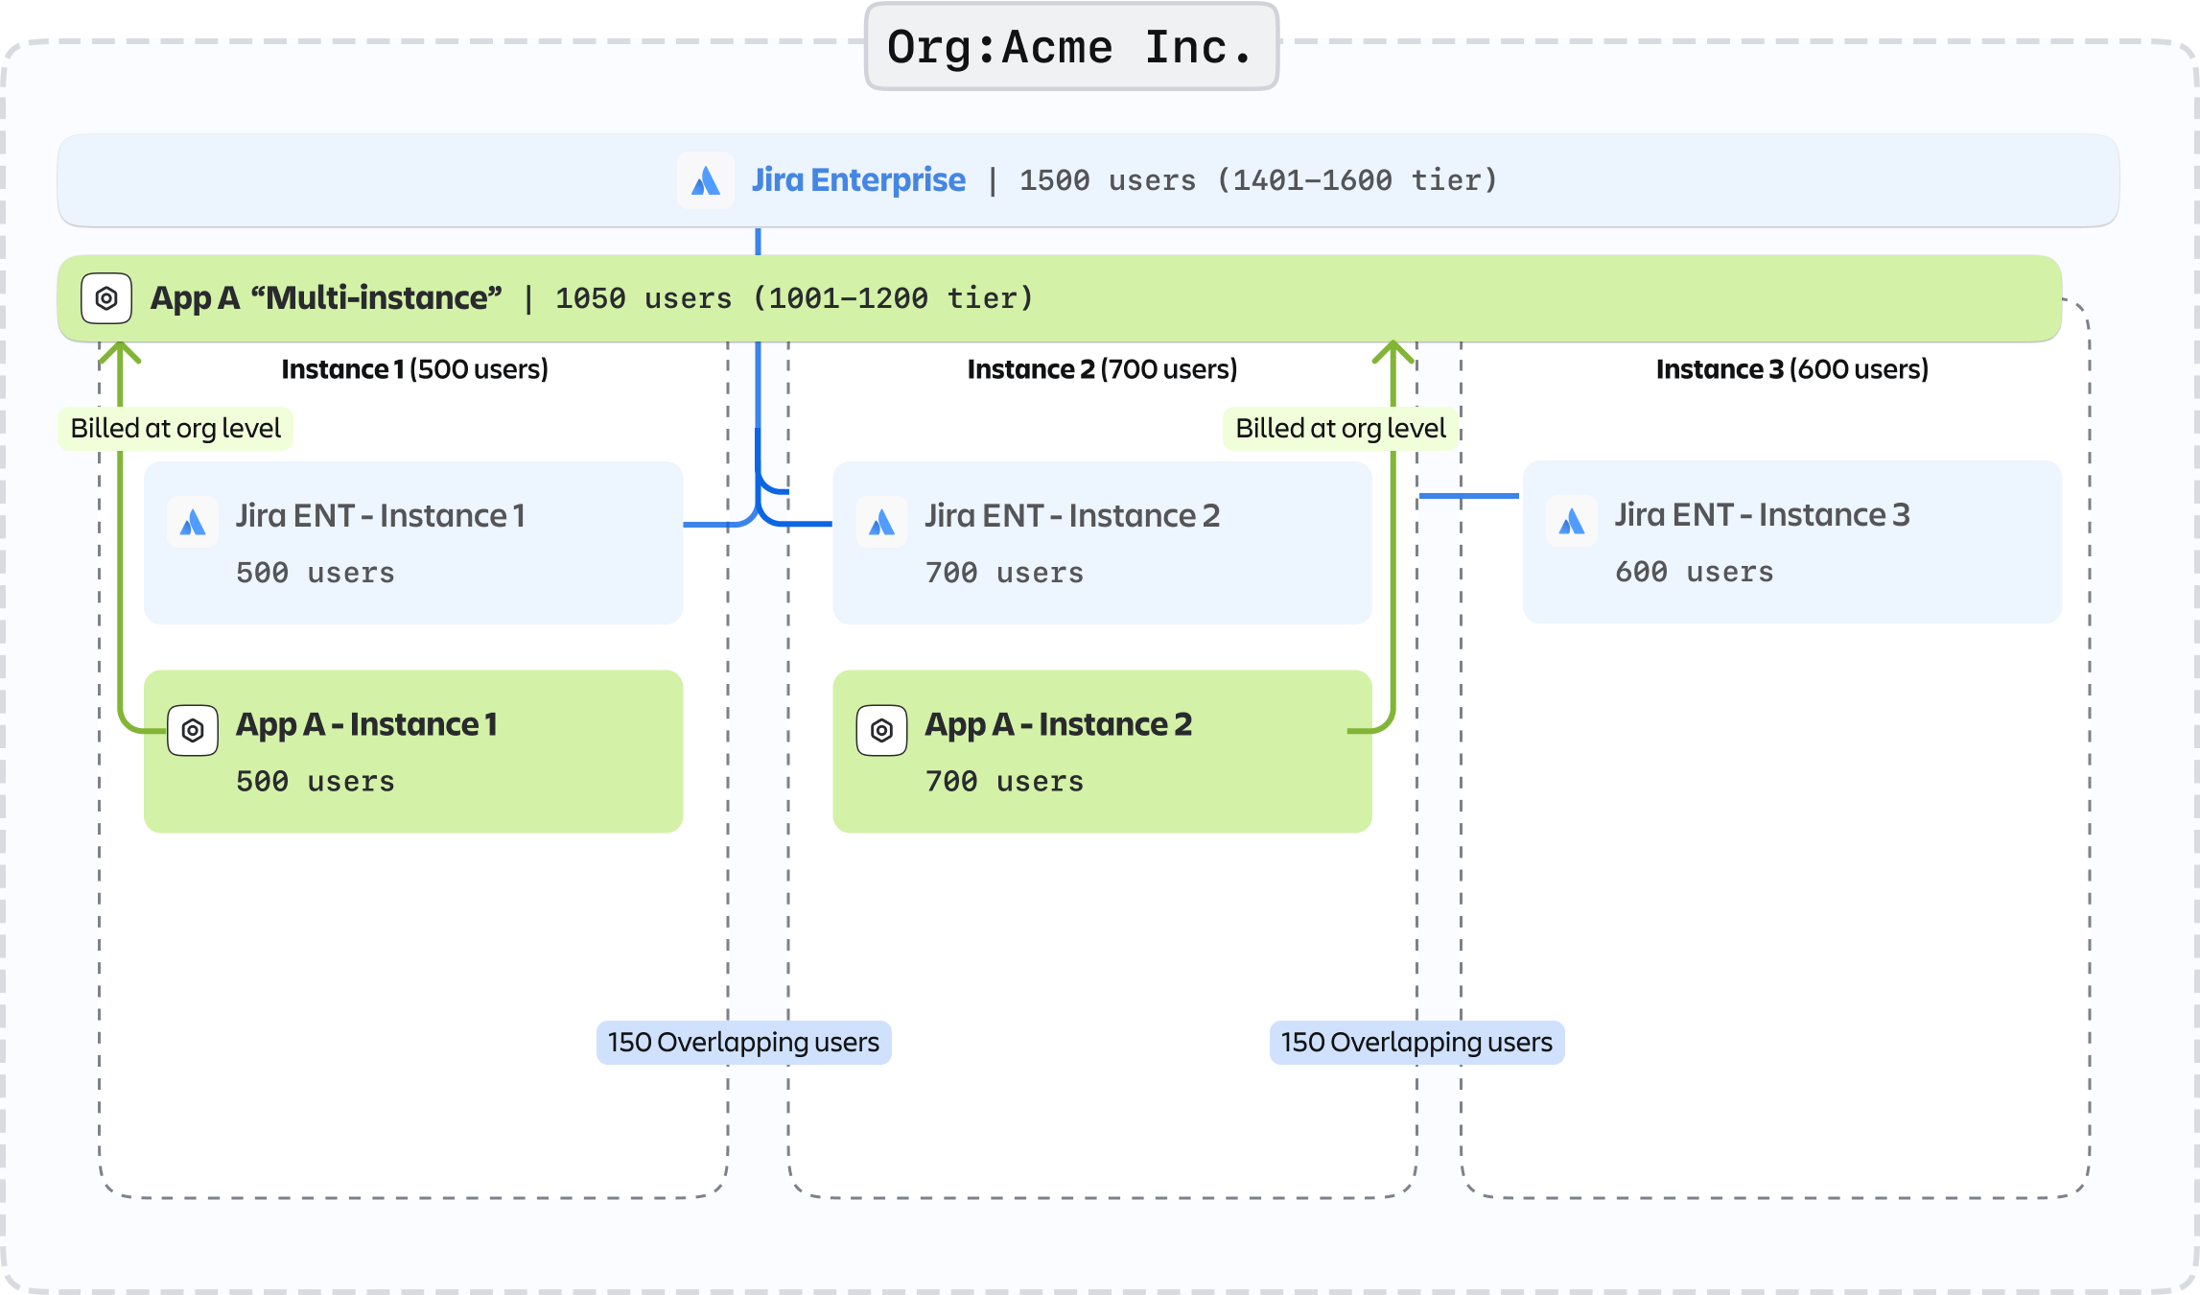The width and height of the screenshot is (2200, 1295).
Task: Click the Jira logo beside Jira Enterprise
Action: [x=706, y=180]
